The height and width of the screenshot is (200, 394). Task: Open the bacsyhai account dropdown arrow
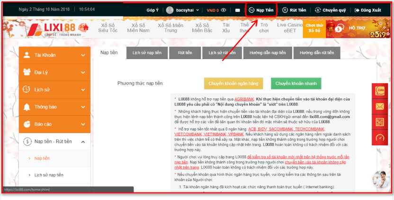coord(197,10)
